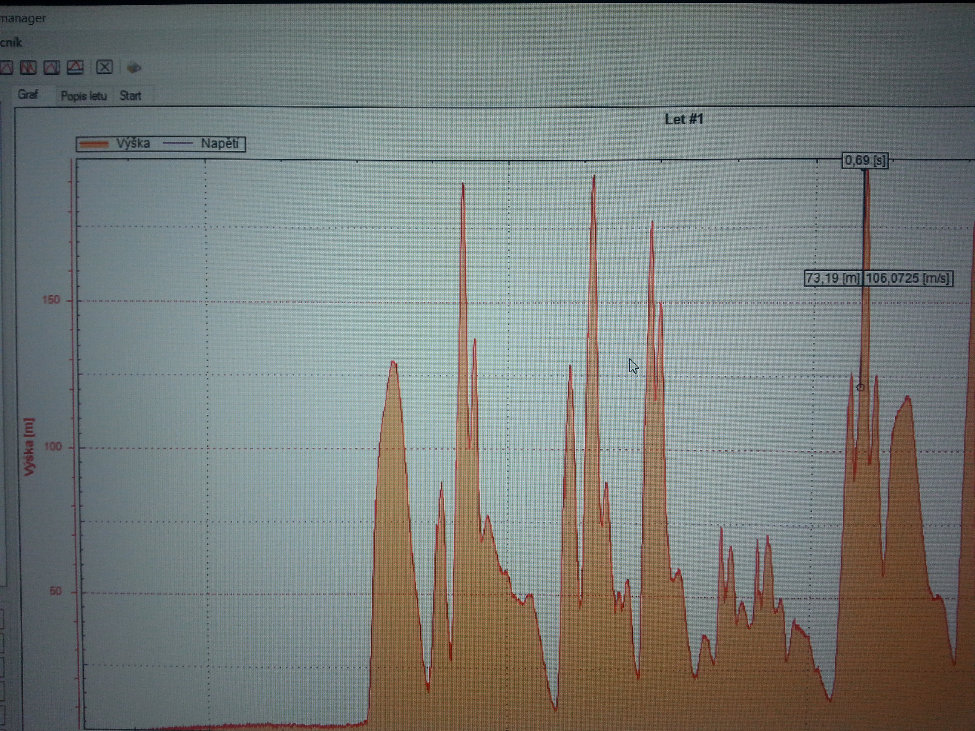975x731 pixels.
Task: Toggle the Napětí series in legend
Action: pos(219,144)
